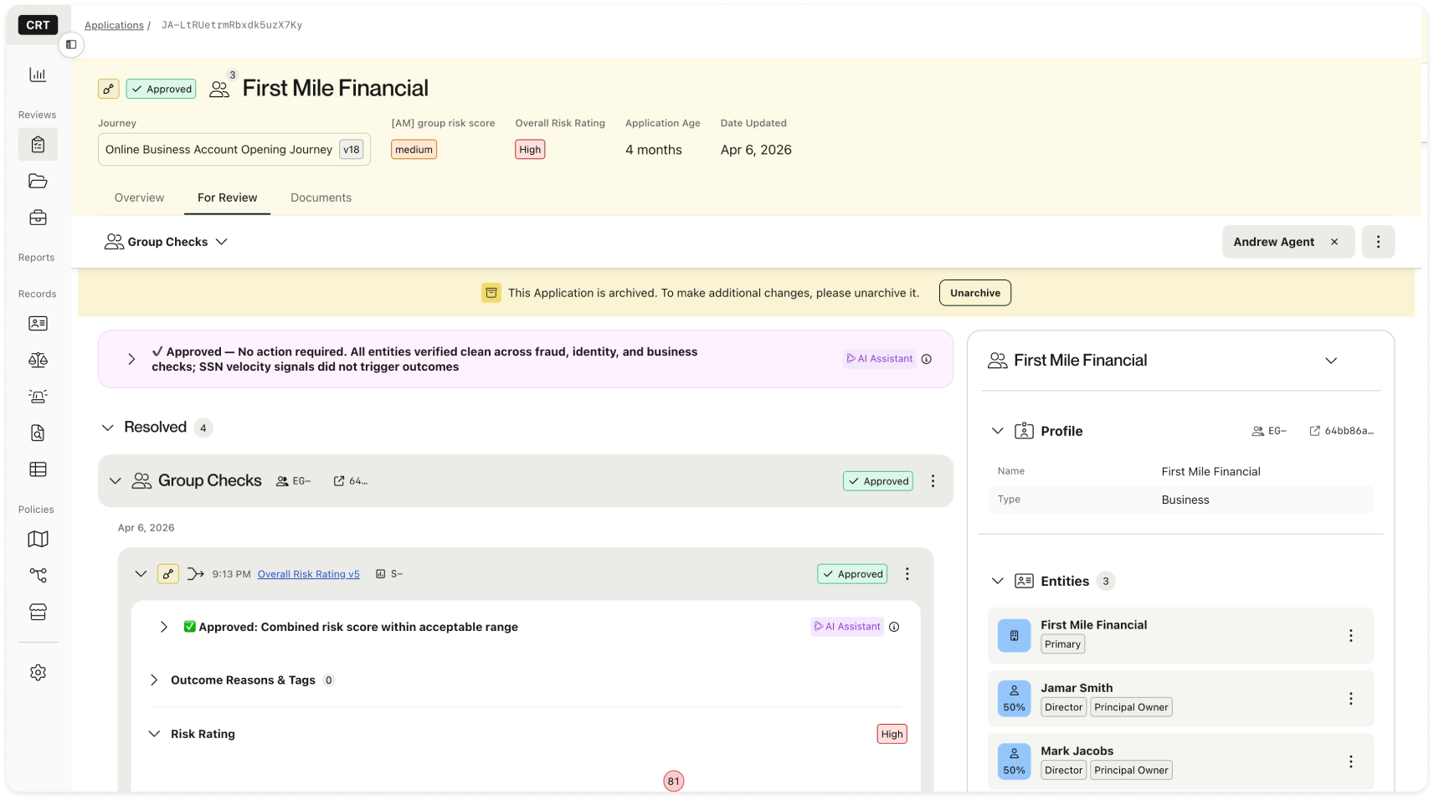Click the v18 version badge
Viewport: 1434px width, 800px height.
[352, 150]
